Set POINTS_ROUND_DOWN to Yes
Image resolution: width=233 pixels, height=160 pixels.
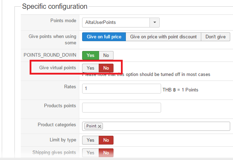pyautogui.click(x=91, y=55)
